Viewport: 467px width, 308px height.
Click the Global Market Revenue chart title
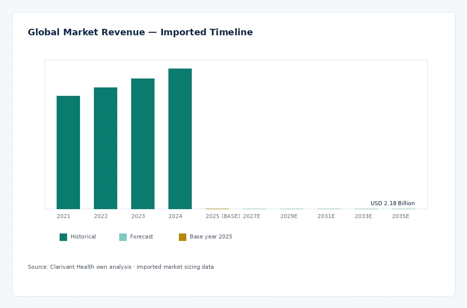click(140, 32)
